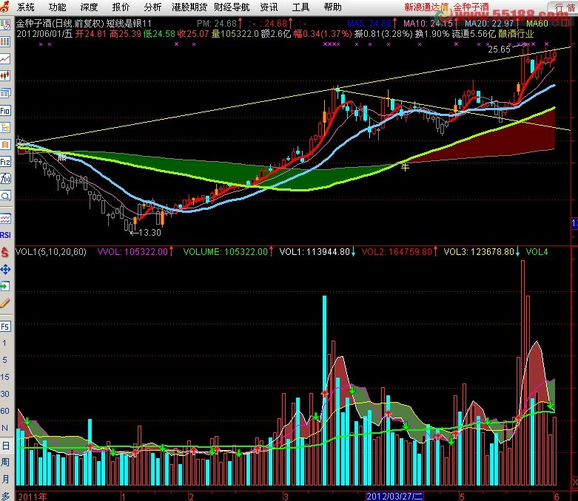The width and height of the screenshot is (578, 501).
Task: Click the 牛 bull marker on chart
Action: pos(405,167)
